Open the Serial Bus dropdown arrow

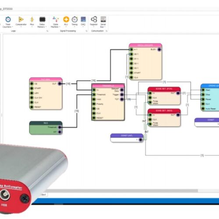105,27
